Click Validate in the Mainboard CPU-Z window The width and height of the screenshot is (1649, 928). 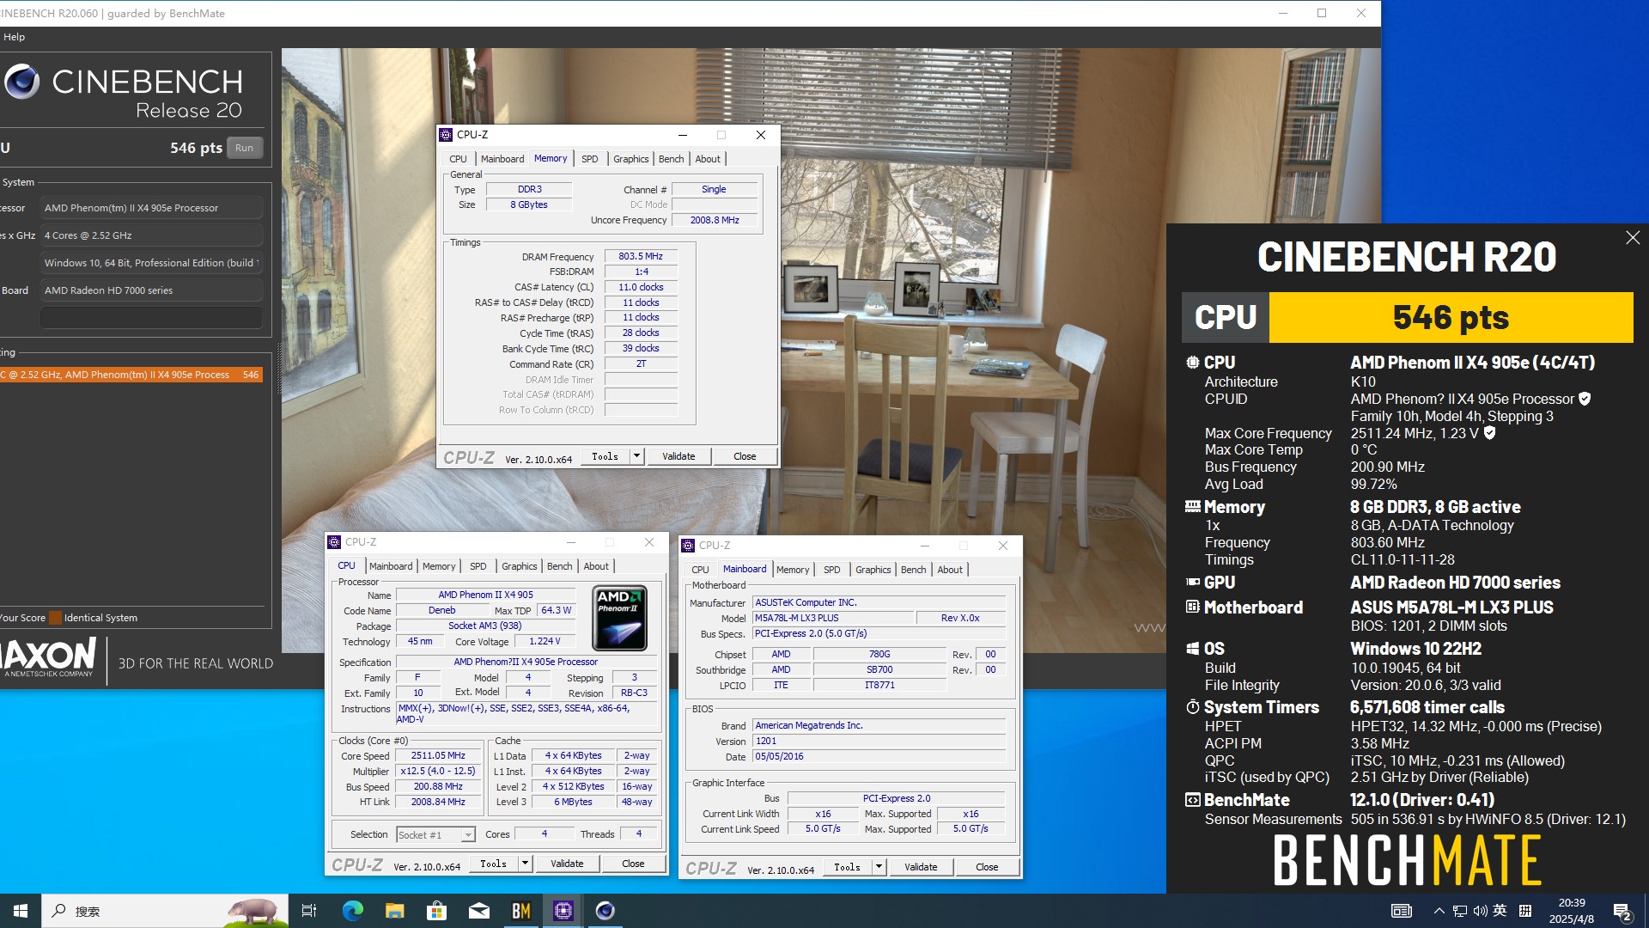(921, 867)
